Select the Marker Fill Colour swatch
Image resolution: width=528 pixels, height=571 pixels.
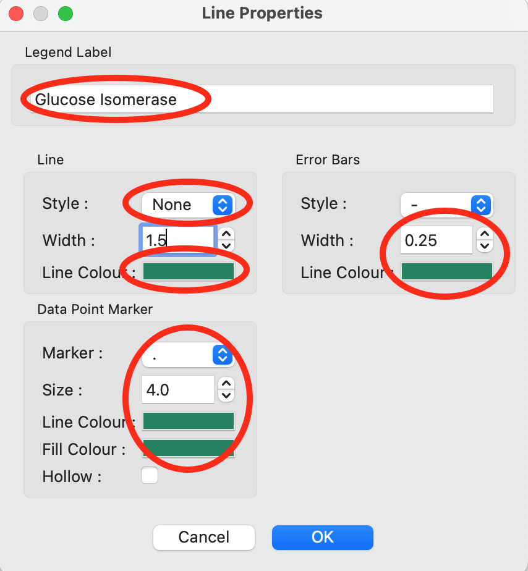pyautogui.click(x=189, y=449)
